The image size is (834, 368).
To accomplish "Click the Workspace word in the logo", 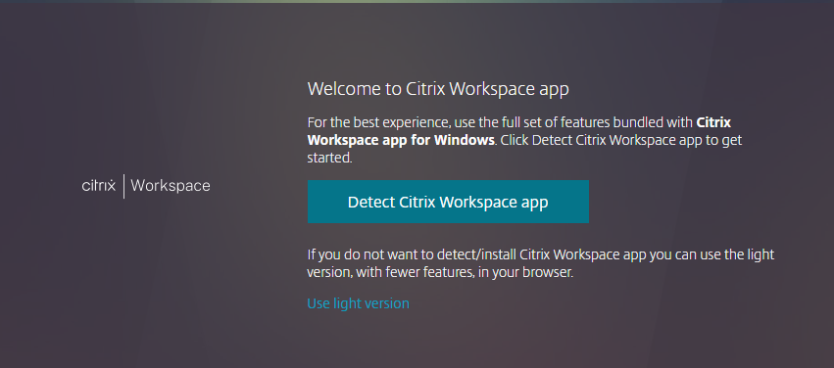I will click(171, 186).
